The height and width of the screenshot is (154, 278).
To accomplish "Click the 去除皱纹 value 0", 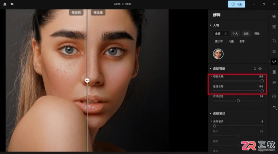I will point(262,121).
